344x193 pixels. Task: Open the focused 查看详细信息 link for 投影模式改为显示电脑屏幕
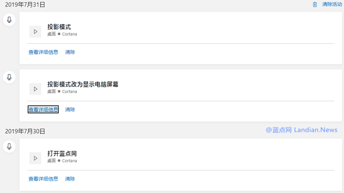click(x=43, y=109)
